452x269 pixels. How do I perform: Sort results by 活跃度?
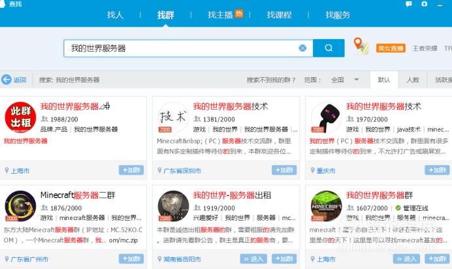click(x=443, y=80)
